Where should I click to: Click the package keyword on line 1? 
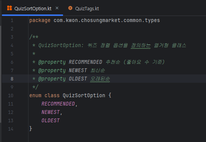pyautogui.click(x=40, y=21)
